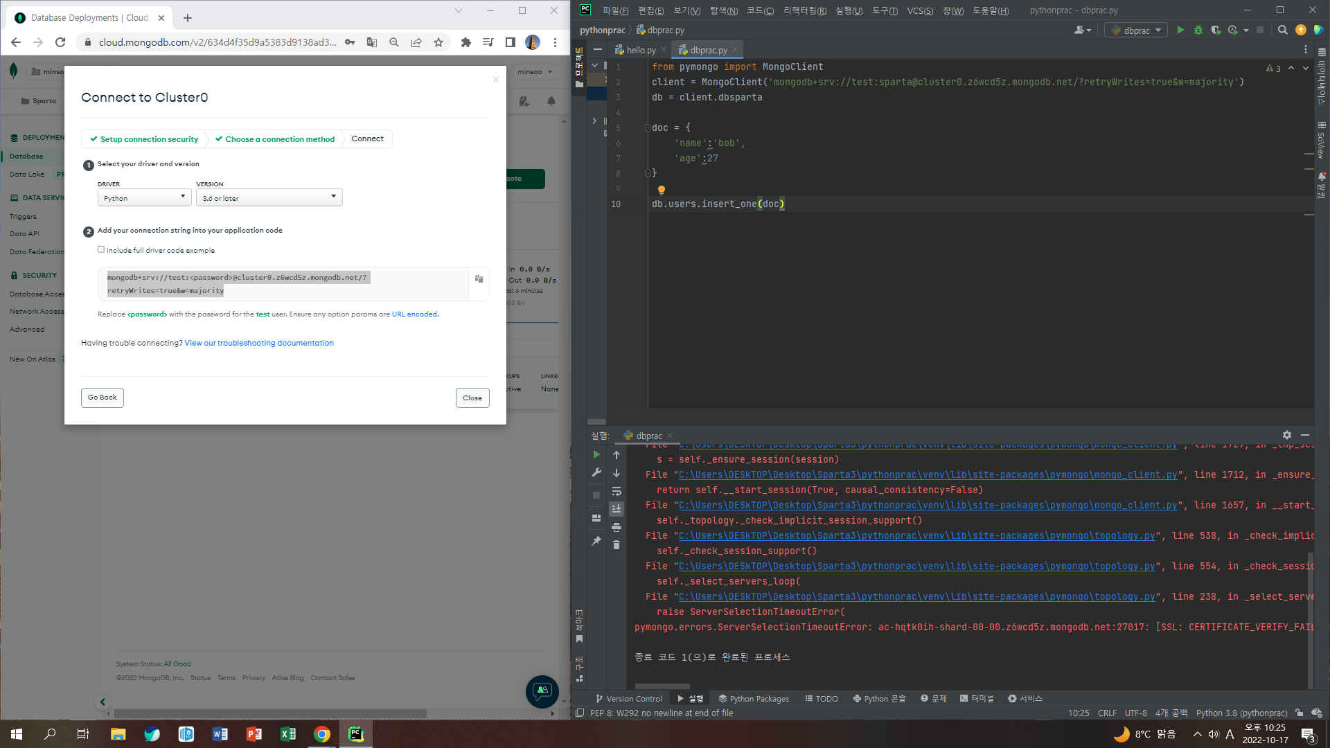
Task: Print the Run panel output
Action: pyautogui.click(x=617, y=528)
